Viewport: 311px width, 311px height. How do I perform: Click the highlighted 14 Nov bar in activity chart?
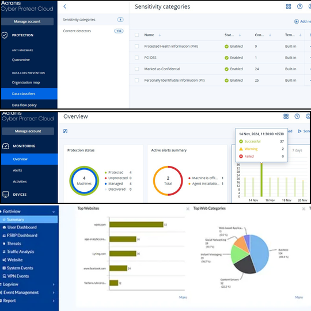coord(261,180)
